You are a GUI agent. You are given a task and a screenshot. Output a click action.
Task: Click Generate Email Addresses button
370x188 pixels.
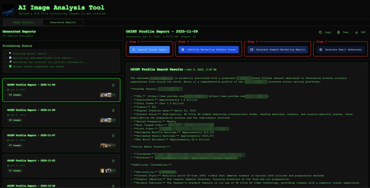[340, 50]
